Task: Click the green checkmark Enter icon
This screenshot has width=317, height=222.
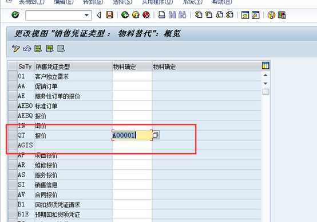Action: pyautogui.click(x=15, y=15)
